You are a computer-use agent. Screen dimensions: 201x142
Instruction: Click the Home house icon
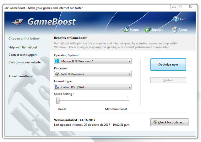tap(126, 29)
